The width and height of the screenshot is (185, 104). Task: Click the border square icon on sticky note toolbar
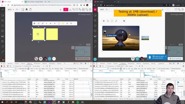59,23
